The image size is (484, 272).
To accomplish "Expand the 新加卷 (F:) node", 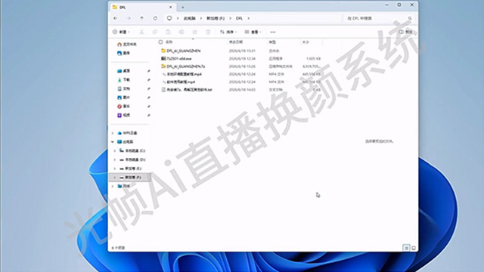I will (x=115, y=178).
